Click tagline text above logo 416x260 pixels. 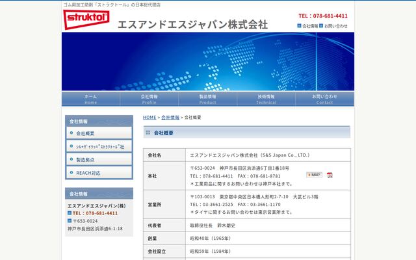[112, 5]
